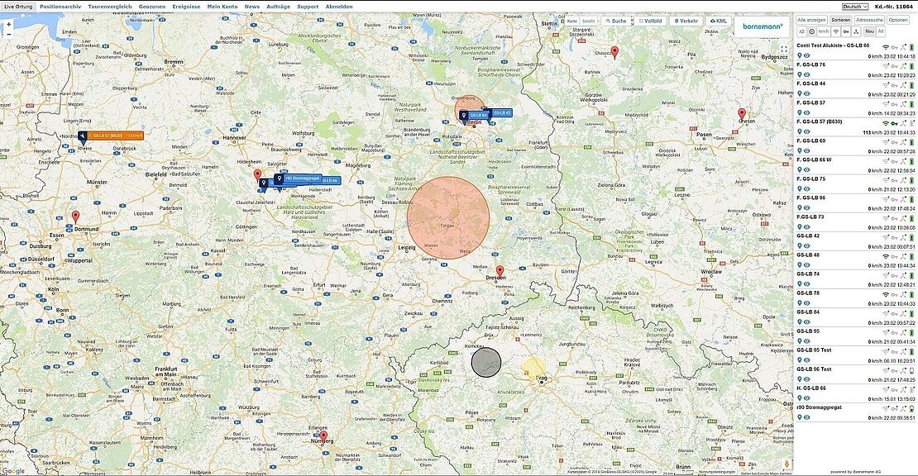Click the red marker near Choszczno

(614, 52)
